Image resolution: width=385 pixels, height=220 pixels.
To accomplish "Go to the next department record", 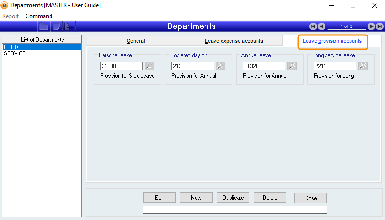I will click(371, 26).
